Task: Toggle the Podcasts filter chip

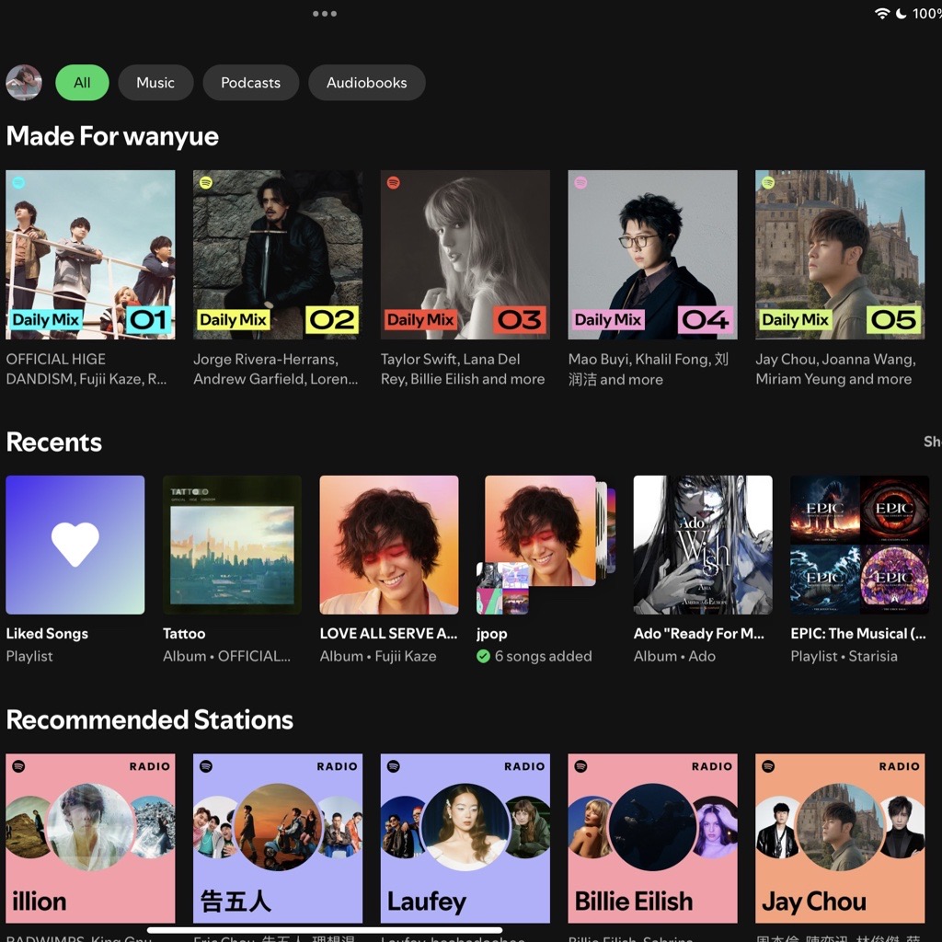Action: (250, 83)
